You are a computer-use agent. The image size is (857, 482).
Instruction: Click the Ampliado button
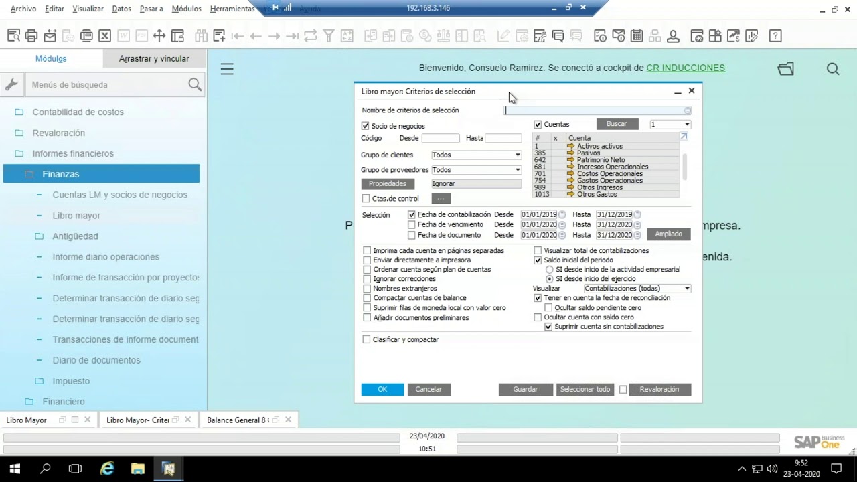pos(668,234)
